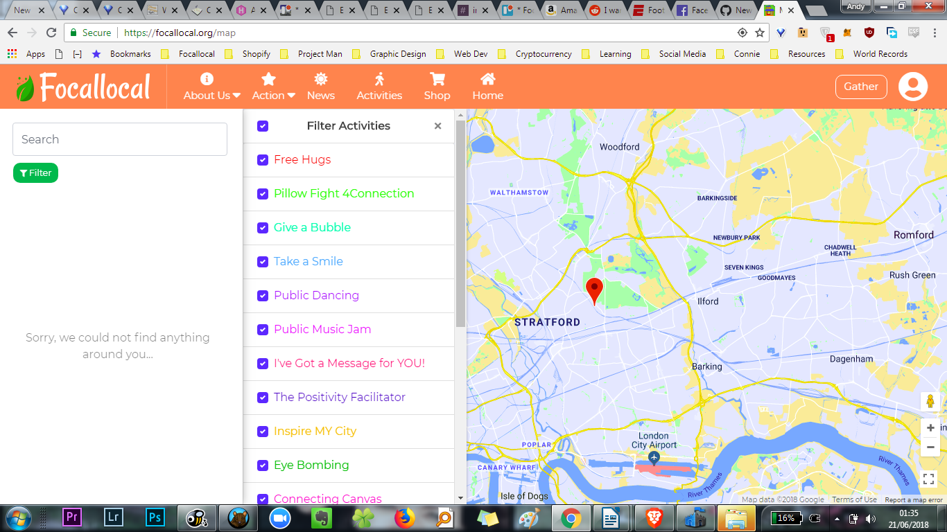Image resolution: width=947 pixels, height=532 pixels.
Task: Open Street View pegman on map
Action: pos(930,402)
